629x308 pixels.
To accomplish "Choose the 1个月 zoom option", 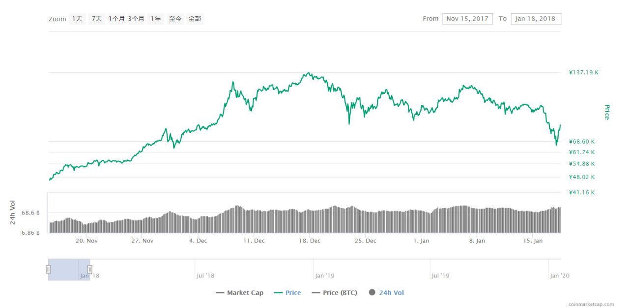I will (x=116, y=19).
